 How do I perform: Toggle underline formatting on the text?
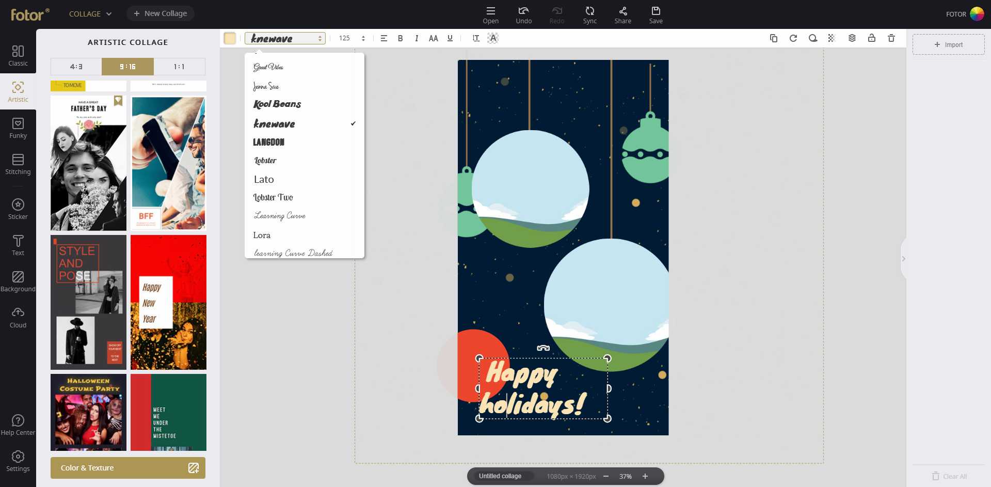tap(450, 38)
